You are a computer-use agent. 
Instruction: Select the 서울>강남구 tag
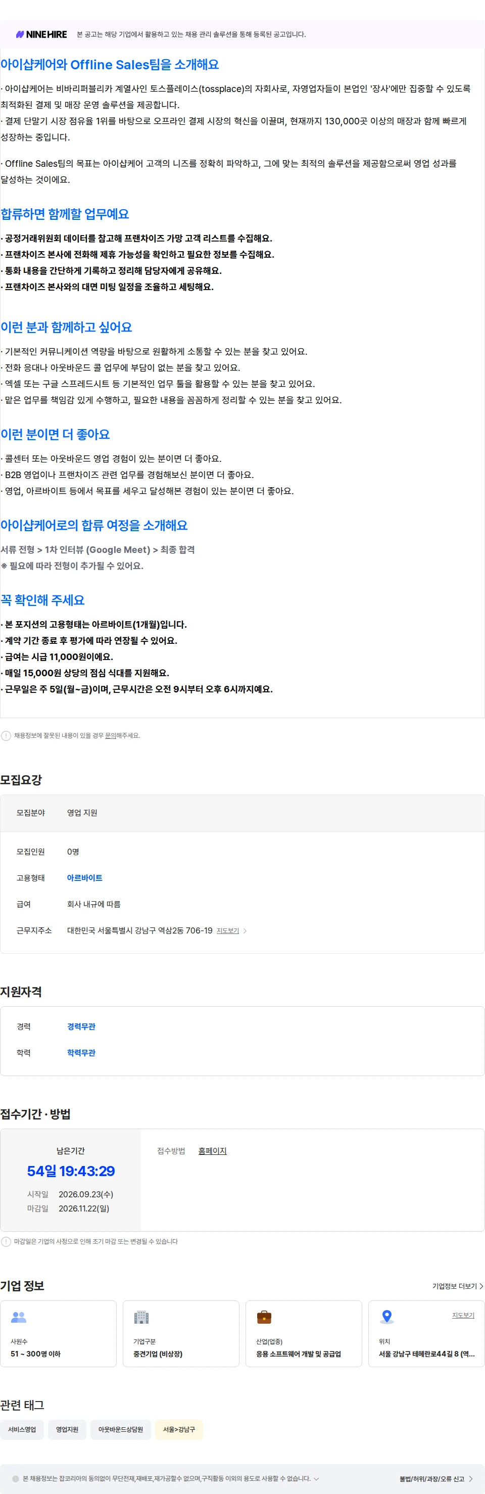(179, 1430)
